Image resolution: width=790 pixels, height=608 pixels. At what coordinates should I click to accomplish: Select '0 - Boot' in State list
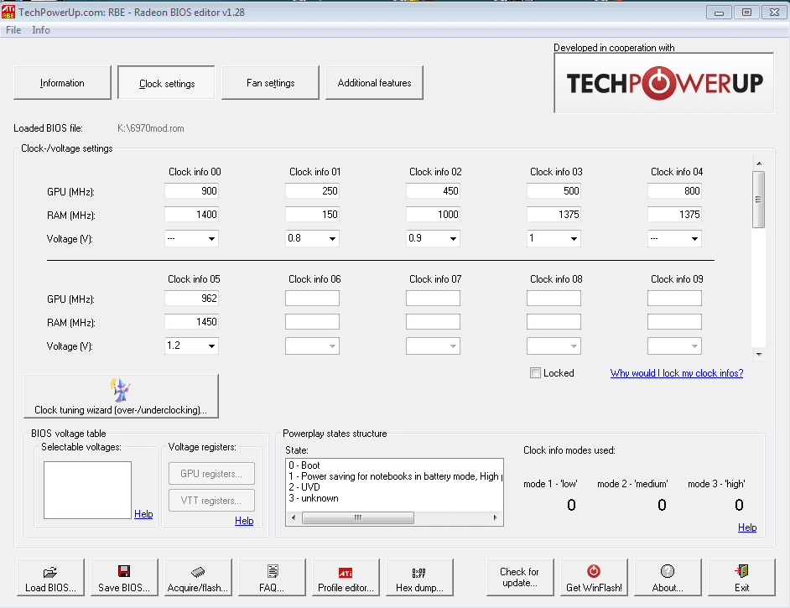pyautogui.click(x=304, y=465)
